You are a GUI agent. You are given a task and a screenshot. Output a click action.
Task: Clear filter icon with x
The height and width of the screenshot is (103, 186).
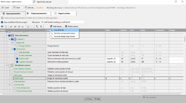pos(41,27)
